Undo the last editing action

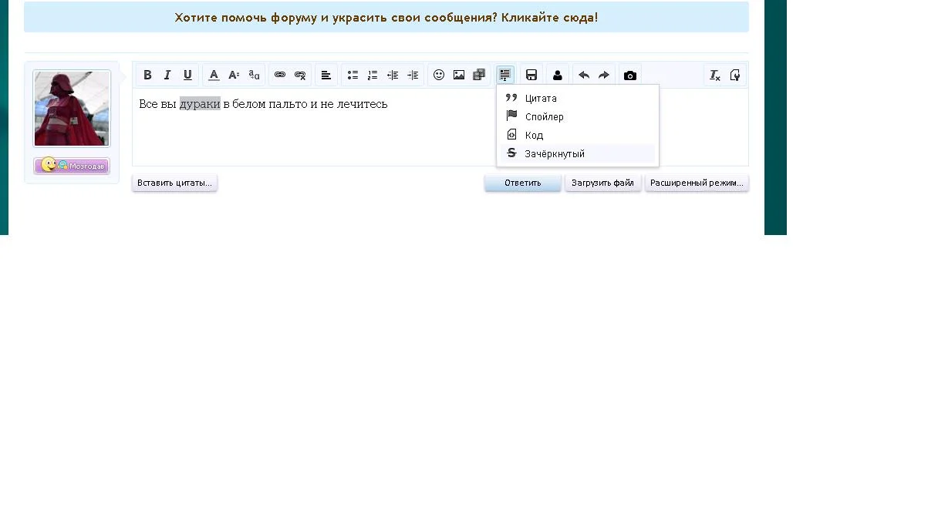coord(584,75)
